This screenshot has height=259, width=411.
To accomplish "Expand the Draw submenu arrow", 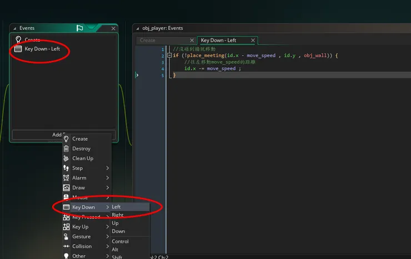I will tap(107, 188).
